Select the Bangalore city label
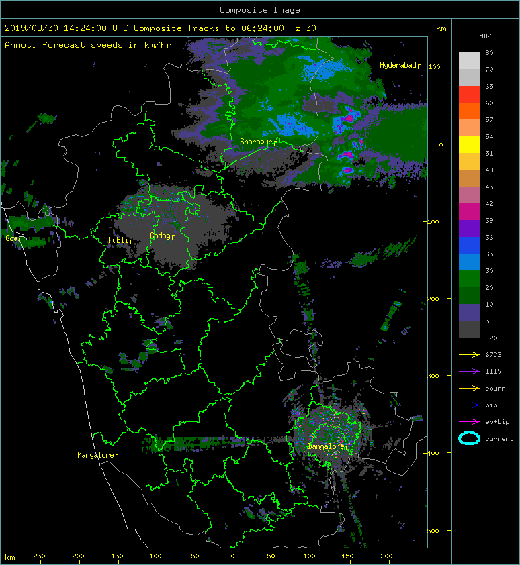The height and width of the screenshot is (565, 520). coord(328,446)
